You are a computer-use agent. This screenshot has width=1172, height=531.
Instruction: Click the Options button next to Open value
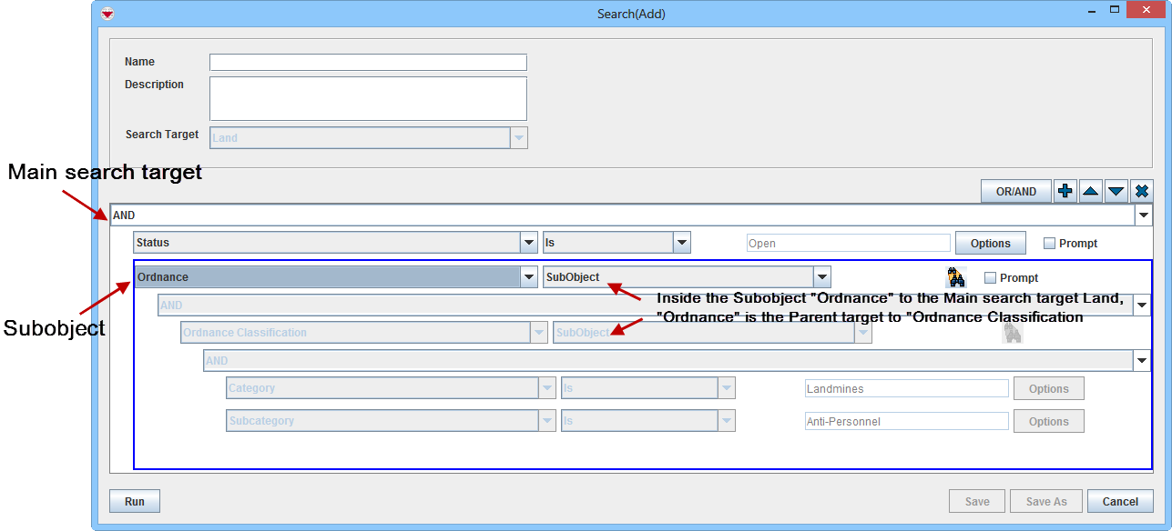pos(990,243)
